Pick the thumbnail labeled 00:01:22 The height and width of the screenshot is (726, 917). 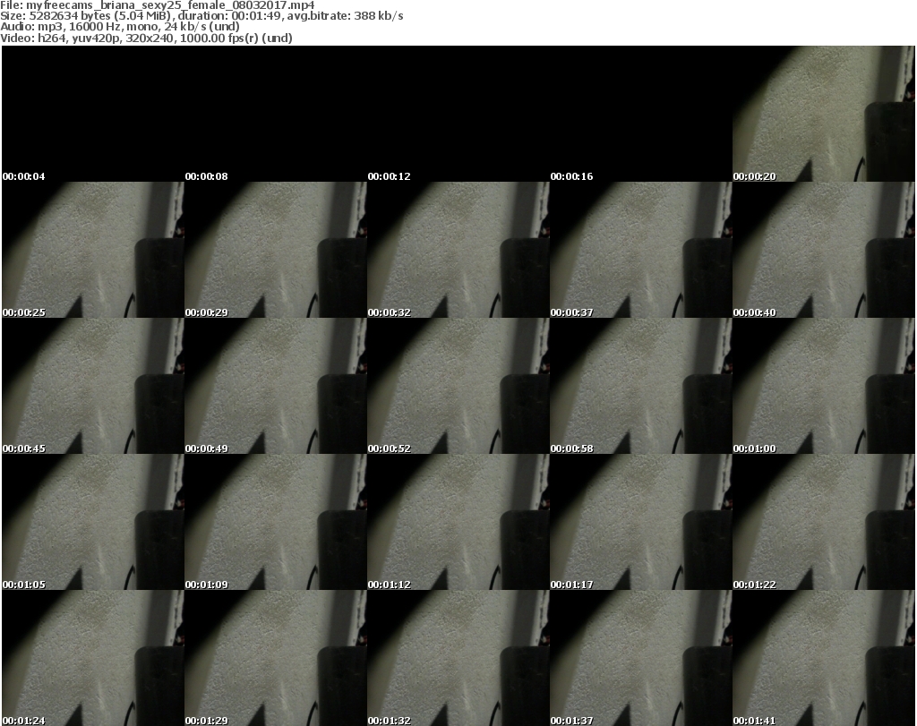tap(824, 522)
